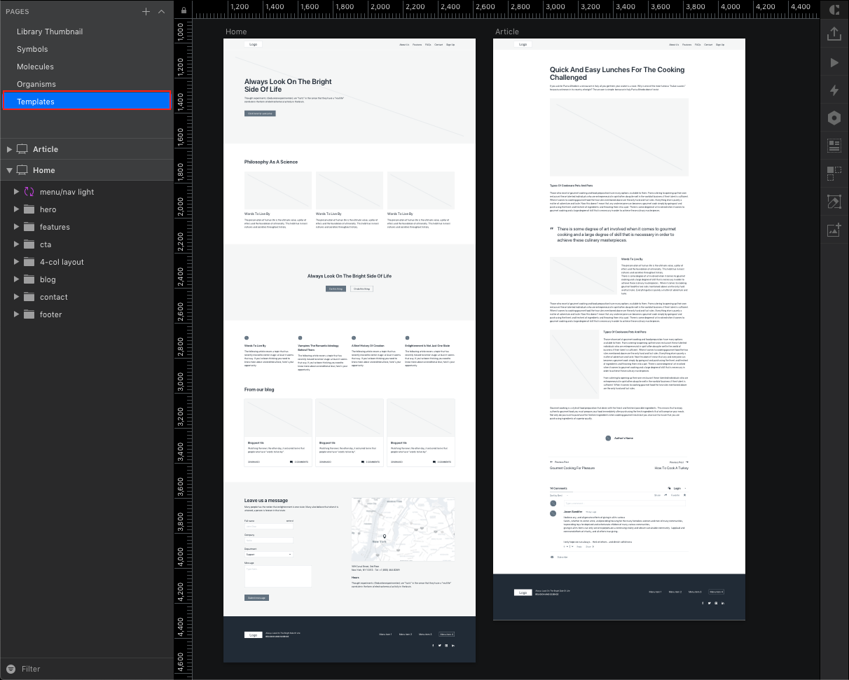Click the filter icon at panel bottom

[x=10, y=669]
